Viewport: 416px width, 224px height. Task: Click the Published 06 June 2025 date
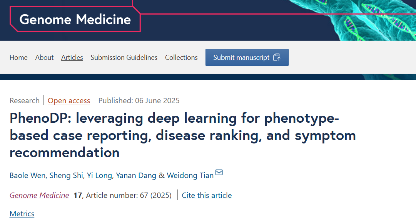(x=139, y=101)
